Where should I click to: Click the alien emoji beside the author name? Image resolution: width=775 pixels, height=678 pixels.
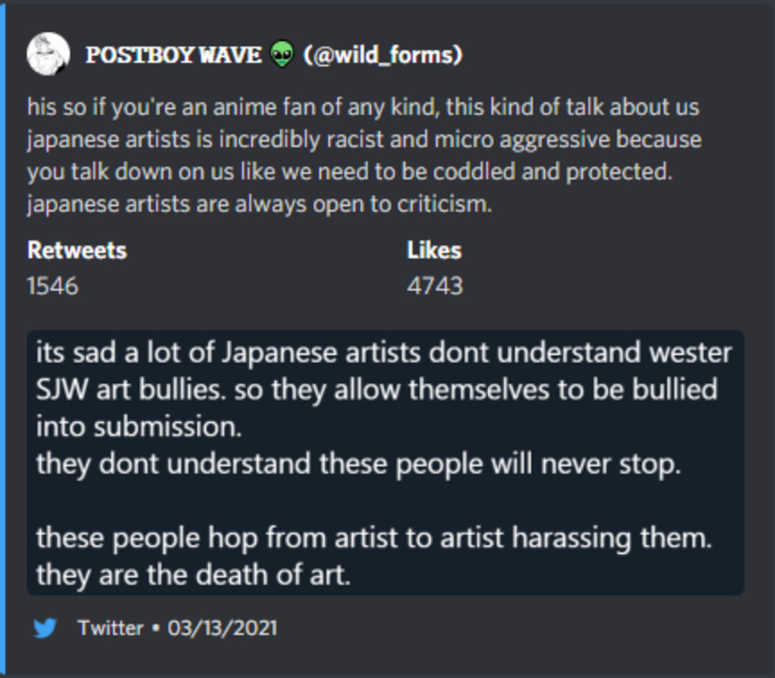coord(282,54)
